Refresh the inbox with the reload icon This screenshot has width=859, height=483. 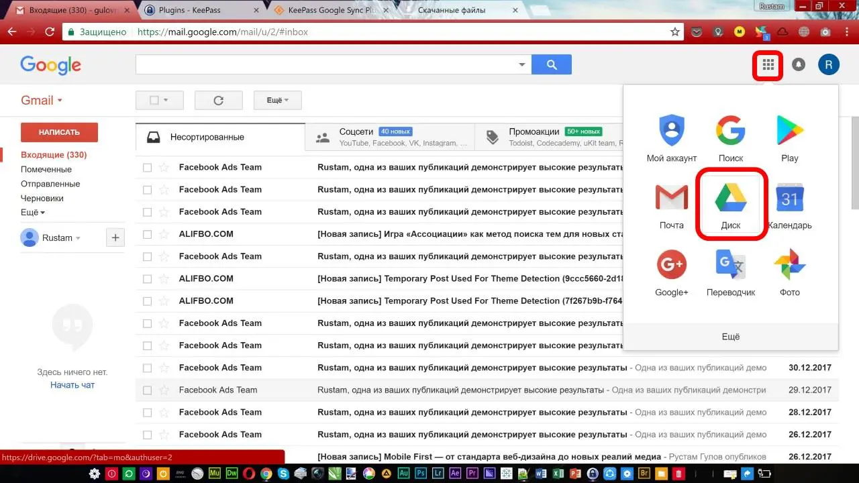[218, 101]
